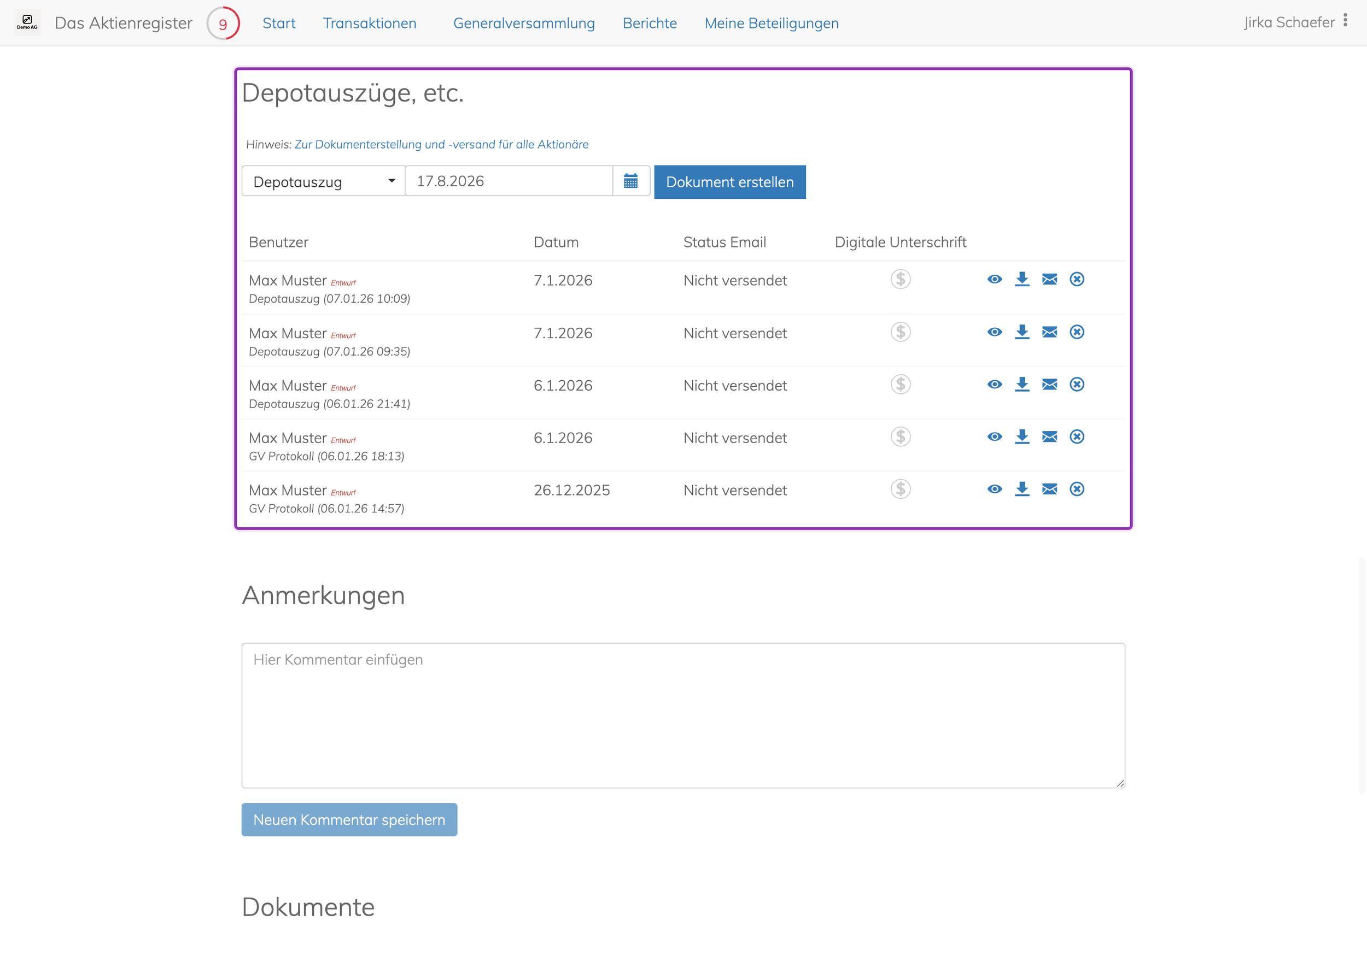The width and height of the screenshot is (1367, 956).
Task: View the Depotauszug from 06.01.26 21:41
Action: coord(994,384)
